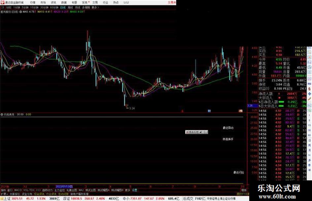Screen dimensions: 312x201
Task: Click the 平安证券上海上证云行情 server status
Action: pyautogui.click(x=221, y=199)
